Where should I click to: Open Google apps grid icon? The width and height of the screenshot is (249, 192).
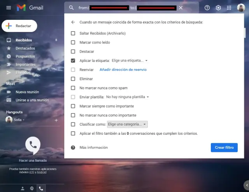tap(229, 8)
